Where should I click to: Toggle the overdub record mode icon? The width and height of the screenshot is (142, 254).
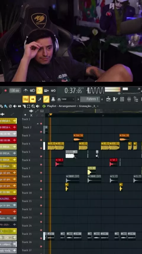(x=46, y=90)
